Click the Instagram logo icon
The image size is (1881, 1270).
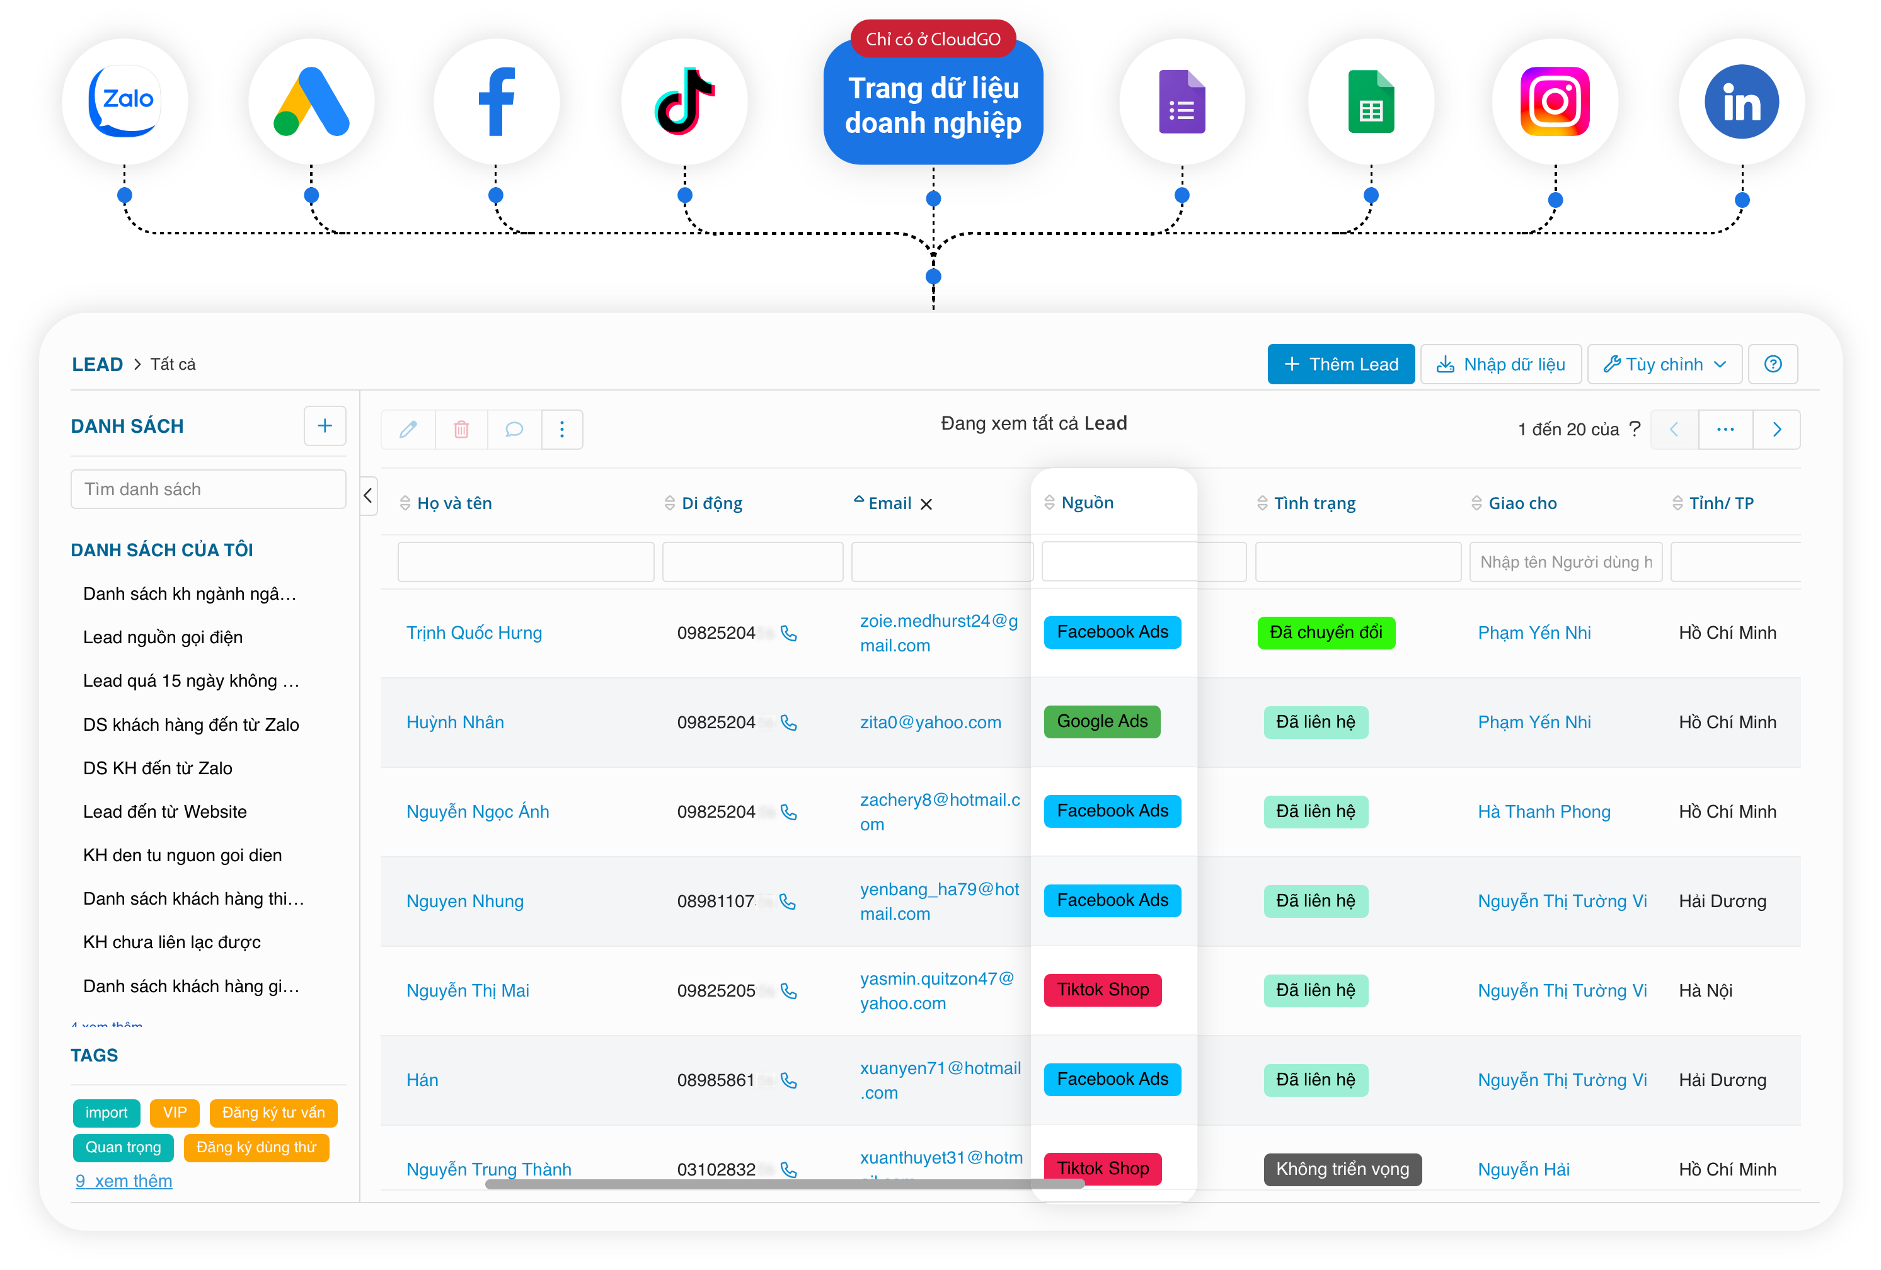1555,102
